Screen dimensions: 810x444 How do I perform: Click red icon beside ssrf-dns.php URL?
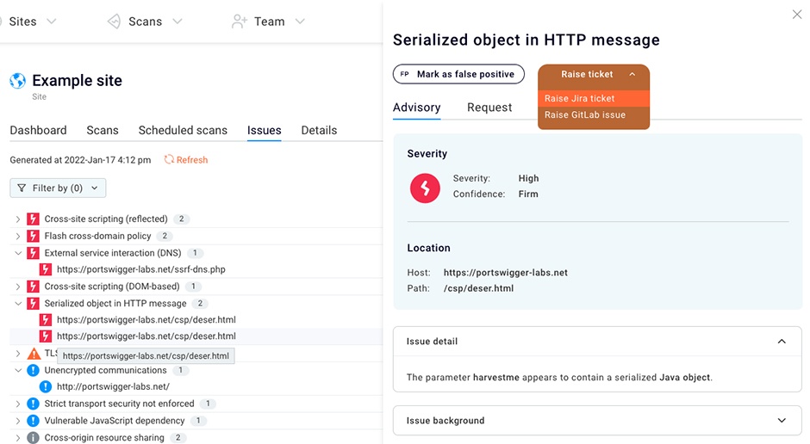pyautogui.click(x=46, y=269)
